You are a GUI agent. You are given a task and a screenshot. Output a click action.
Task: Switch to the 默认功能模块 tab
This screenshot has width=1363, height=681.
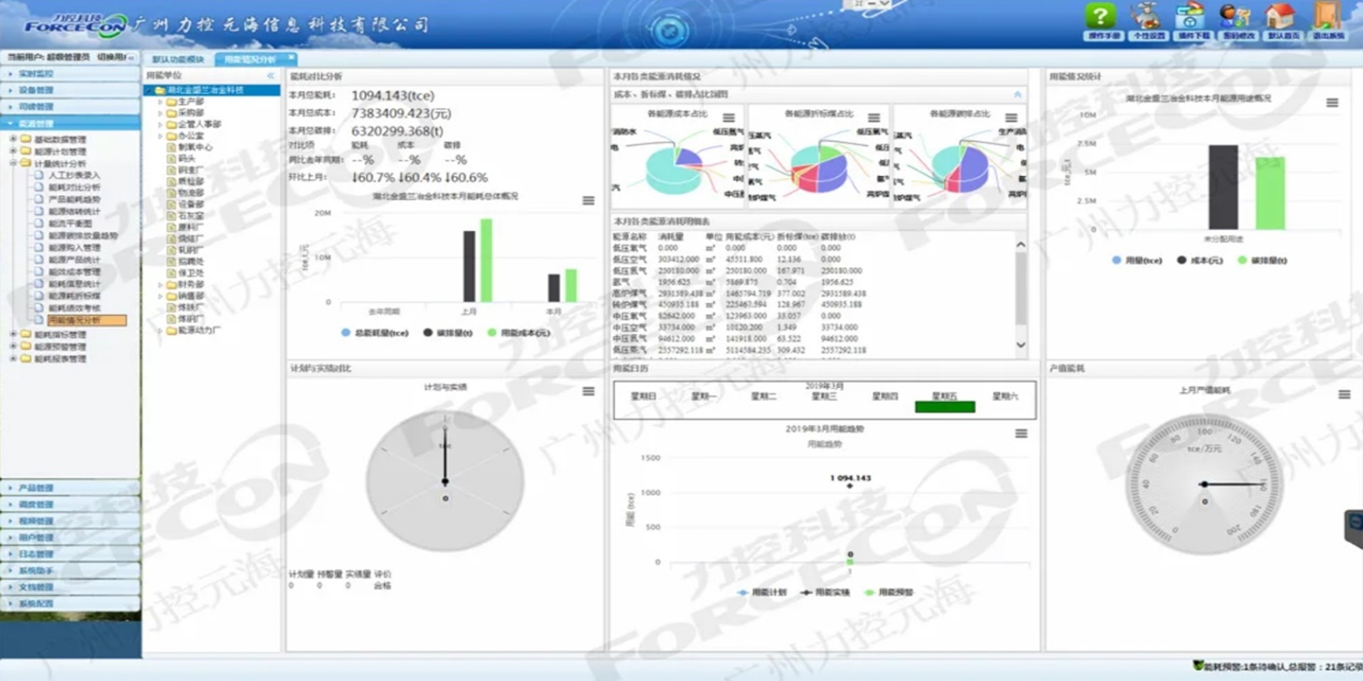178,59
